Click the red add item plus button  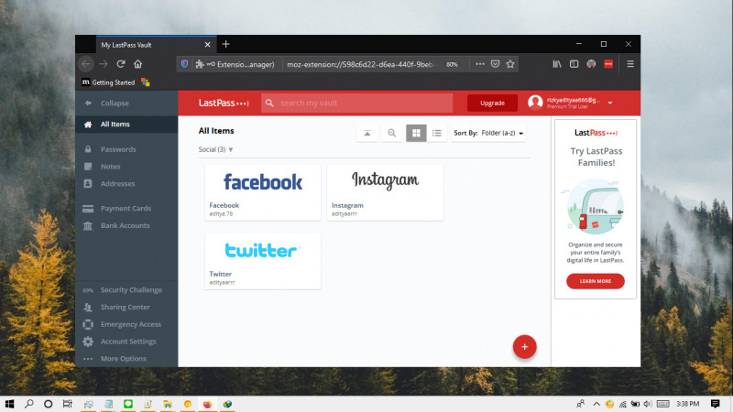pos(524,347)
